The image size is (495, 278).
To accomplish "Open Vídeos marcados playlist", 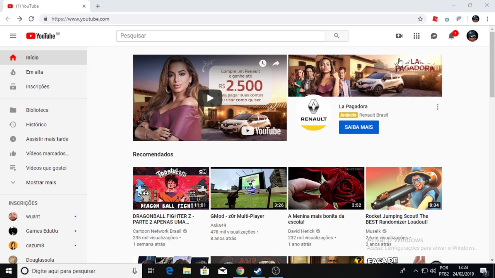I will 43,153.
